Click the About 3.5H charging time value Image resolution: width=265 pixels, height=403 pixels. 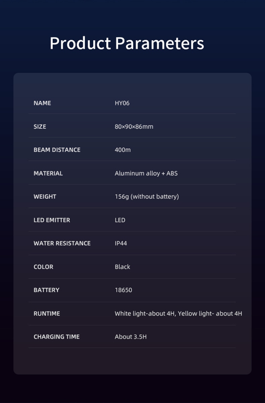[x=130, y=337]
